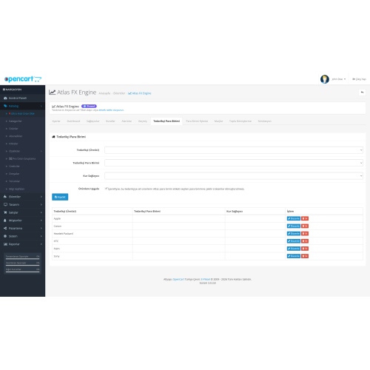Click the blue Kaydet save button
This screenshot has width=370, height=370.
point(60,197)
